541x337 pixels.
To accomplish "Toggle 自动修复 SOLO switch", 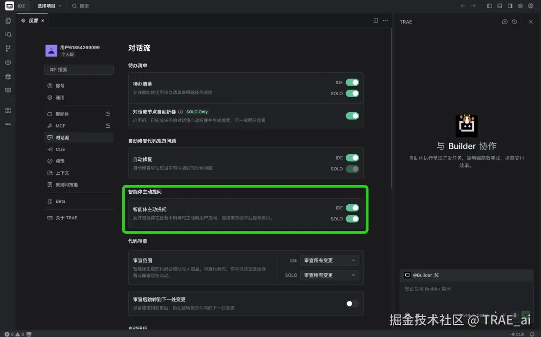I will click(352, 169).
